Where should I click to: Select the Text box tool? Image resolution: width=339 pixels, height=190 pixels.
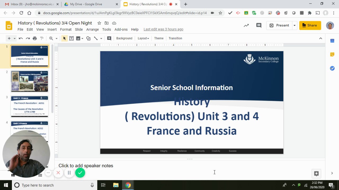pyautogui.click(x=72, y=38)
